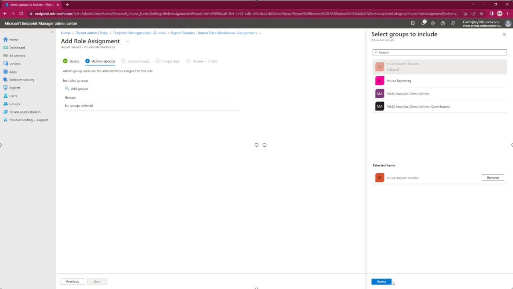Open the ellipsis menu next to Add Role Assignment
The width and height of the screenshot is (513, 289).
(x=127, y=41)
